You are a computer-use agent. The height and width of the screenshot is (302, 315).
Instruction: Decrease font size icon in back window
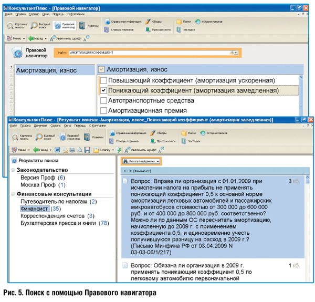[87, 38]
